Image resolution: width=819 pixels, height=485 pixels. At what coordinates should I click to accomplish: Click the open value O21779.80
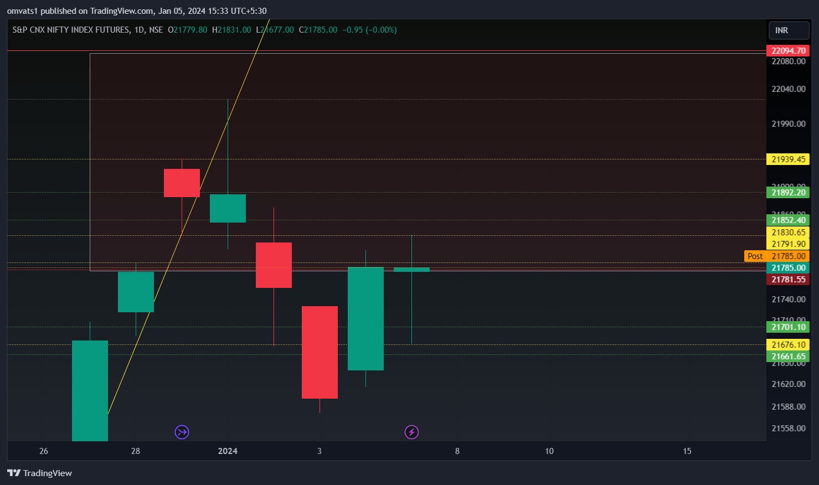(x=188, y=30)
